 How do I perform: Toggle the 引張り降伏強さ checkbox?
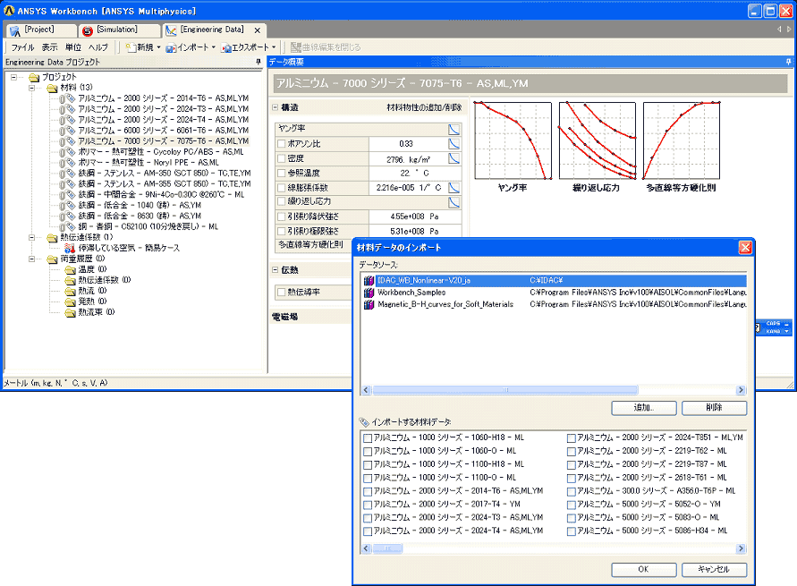[281, 217]
